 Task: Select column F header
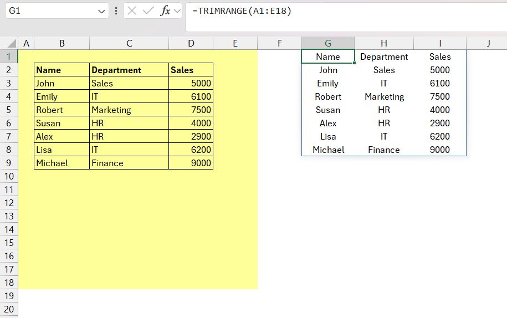point(279,43)
